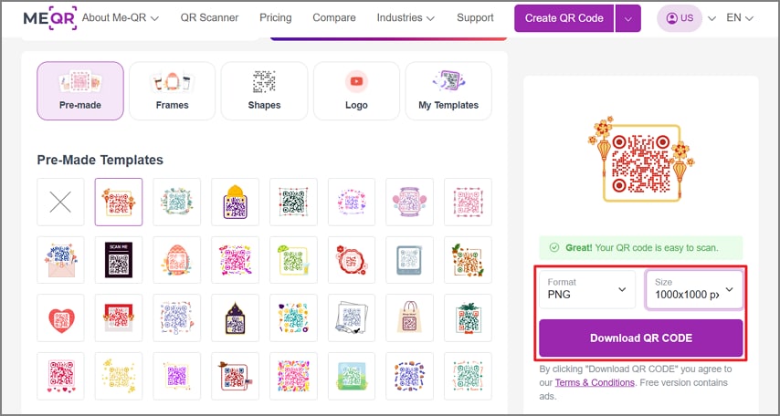Click the Pre-Made Templates heading
780x416 pixels.
click(x=100, y=160)
